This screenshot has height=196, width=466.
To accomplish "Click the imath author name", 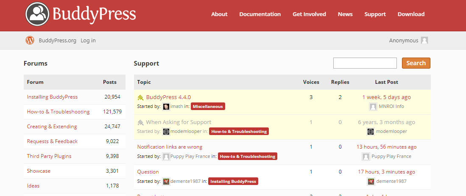I will tap(176, 106).
